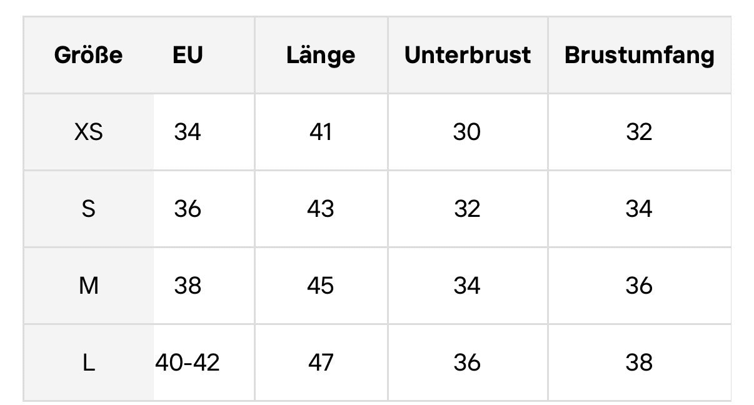Select Unterbrust value 30
This screenshot has height=405, width=754.
pyautogui.click(x=467, y=132)
